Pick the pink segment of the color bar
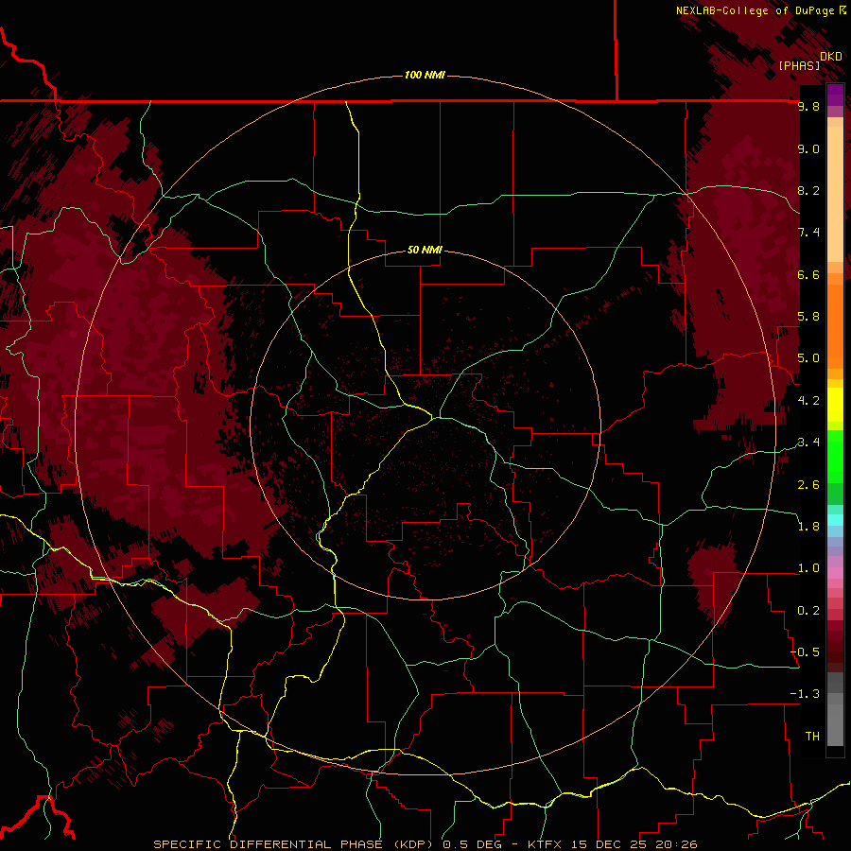851x851 pixels. pyautogui.click(x=835, y=573)
